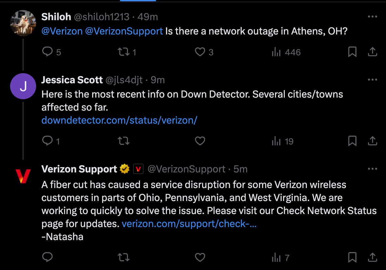Reply to Shiloh's outage question tweet
Viewport: 386px width, 270px height.
pos(48,52)
